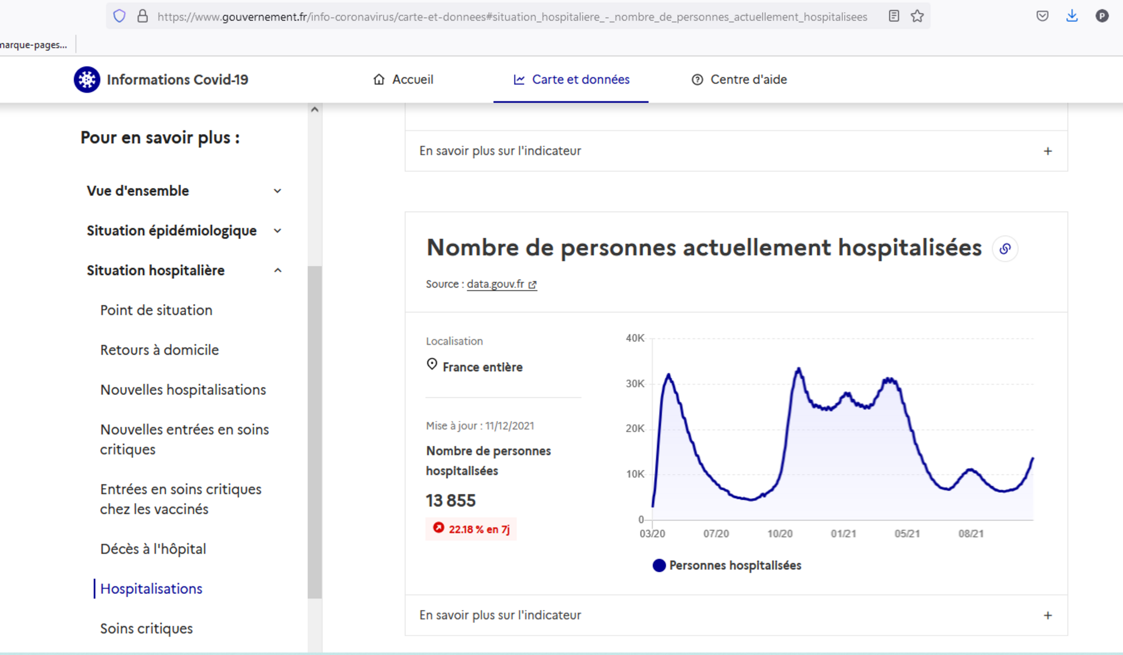Click the sidebar scroll up arrow
Screen dimensions: 1123x655
(314, 109)
